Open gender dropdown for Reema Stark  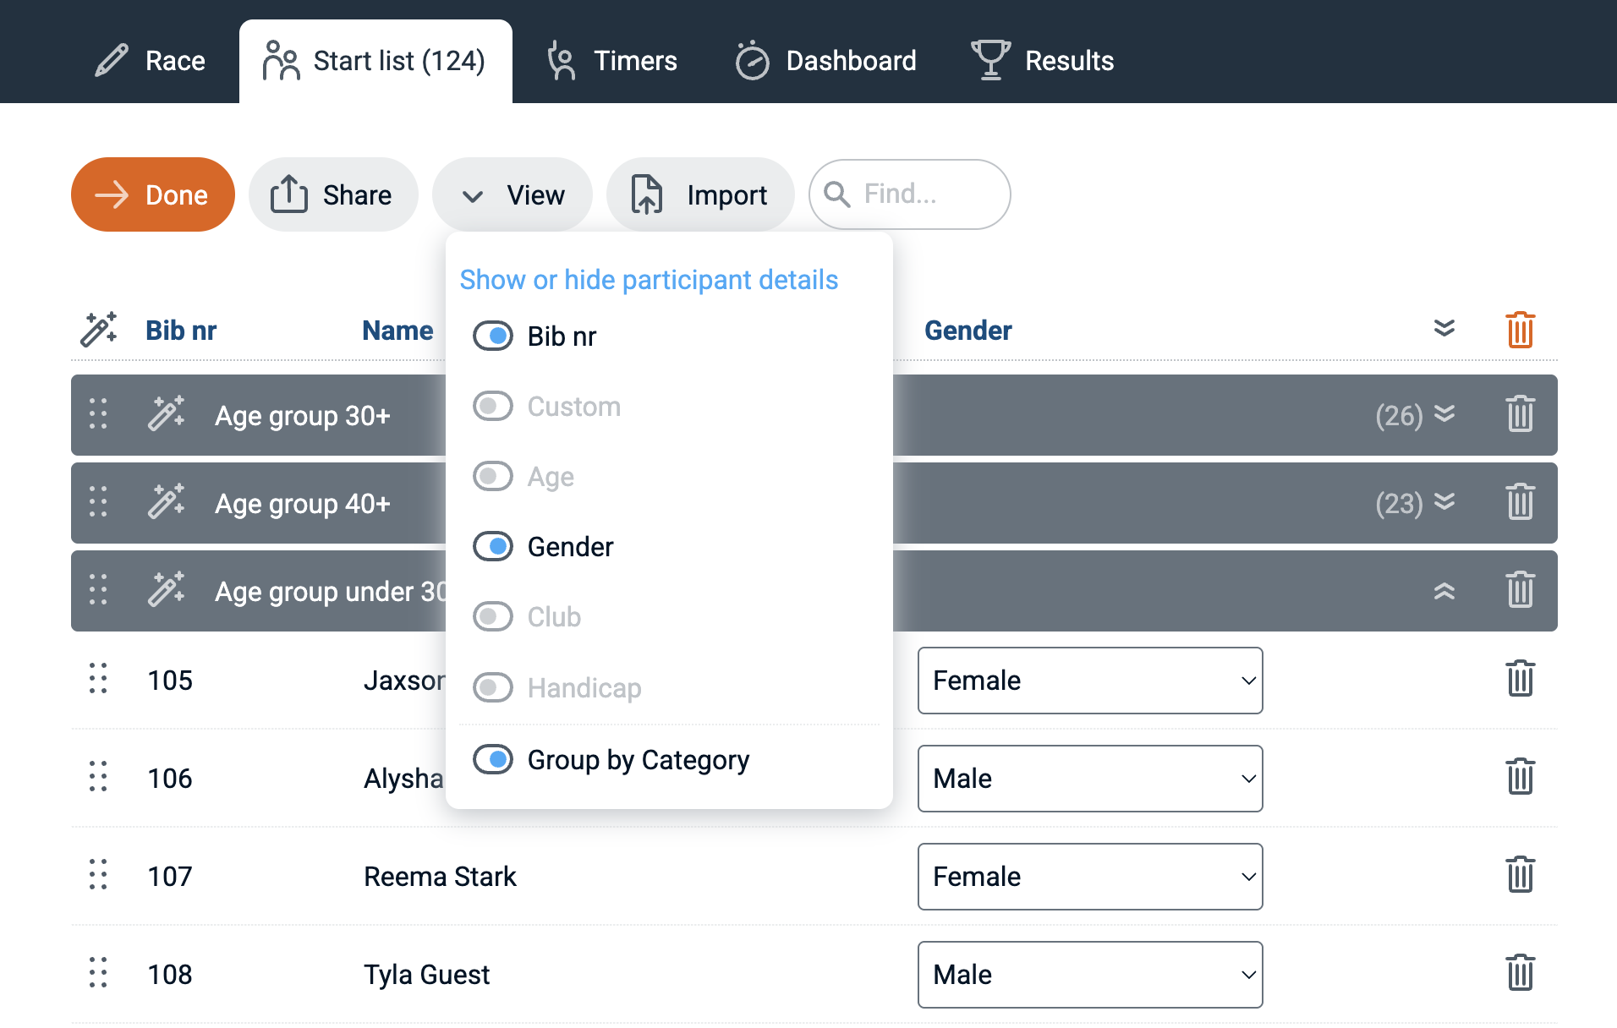tap(1089, 877)
